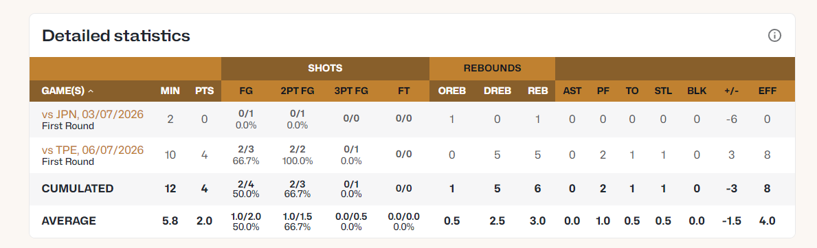Select the OREB column header
The image size is (817, 248).
tap(451, 91)
